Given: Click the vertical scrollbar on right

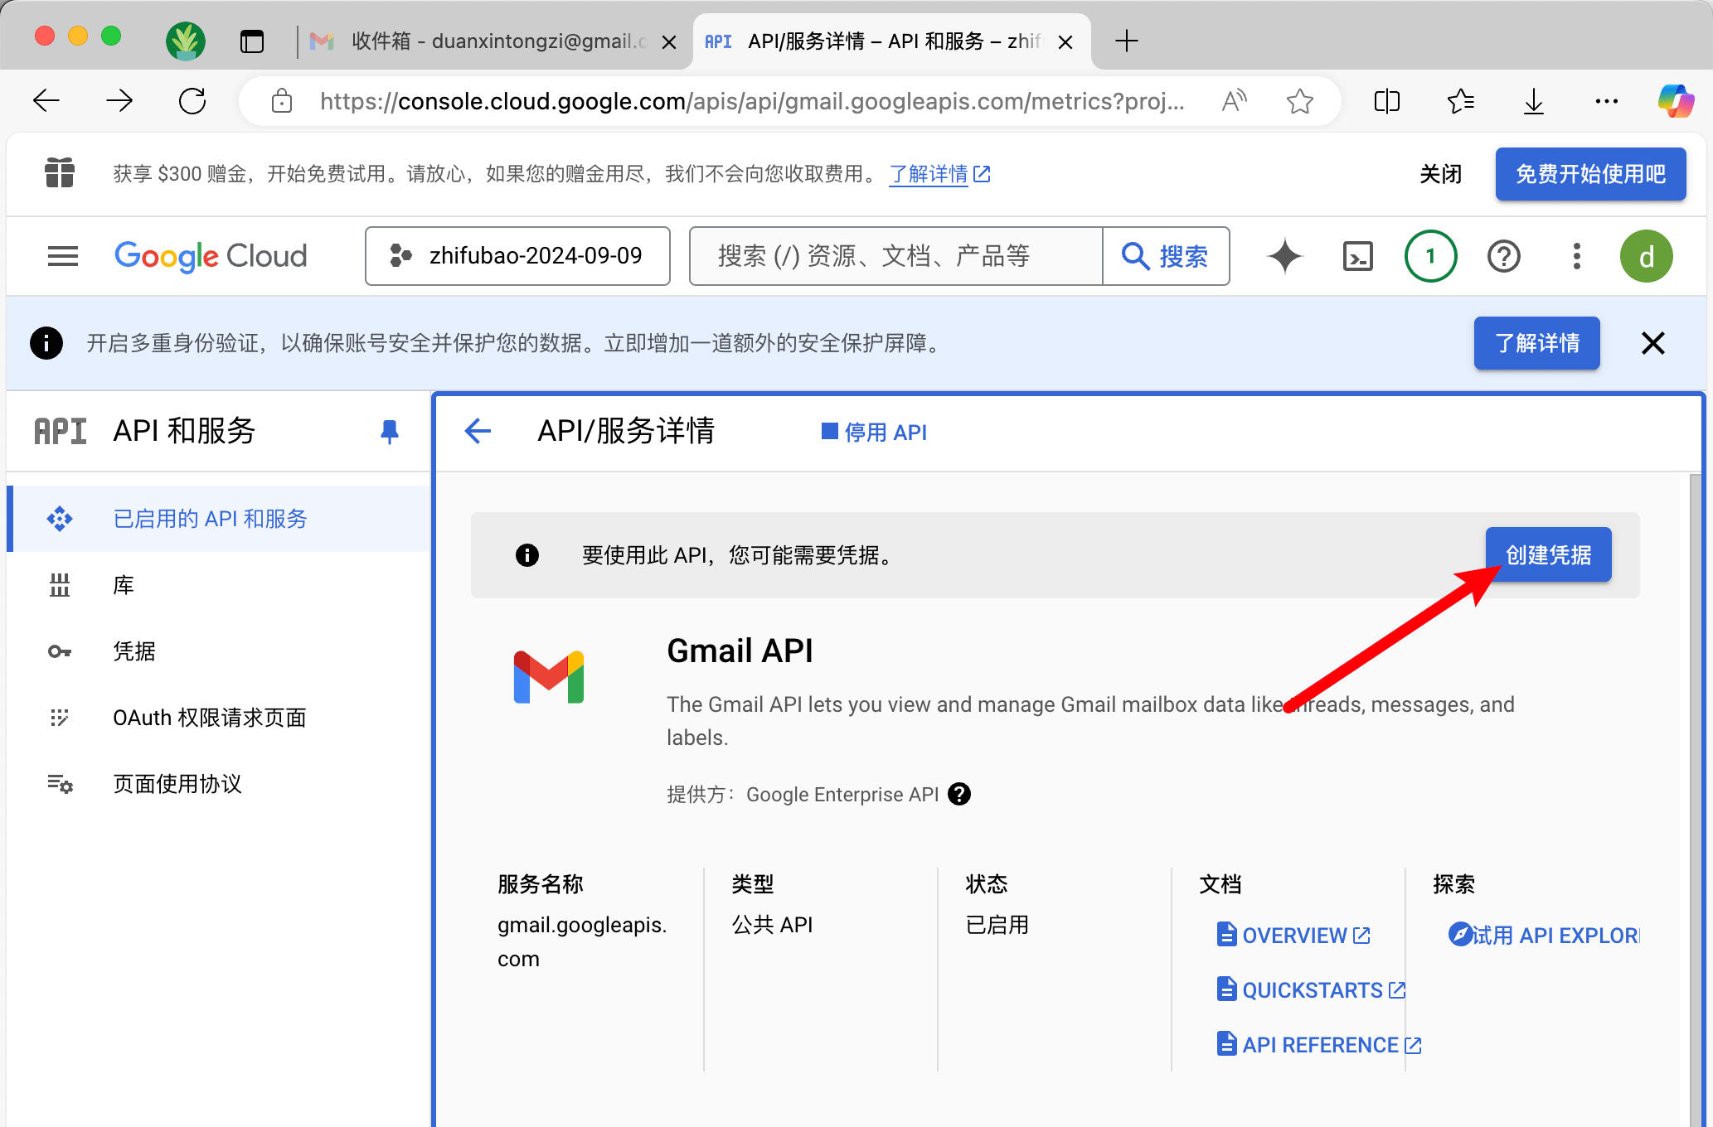Looking at the screenshot, I should pyautogui.click(x=1696, y=746).
